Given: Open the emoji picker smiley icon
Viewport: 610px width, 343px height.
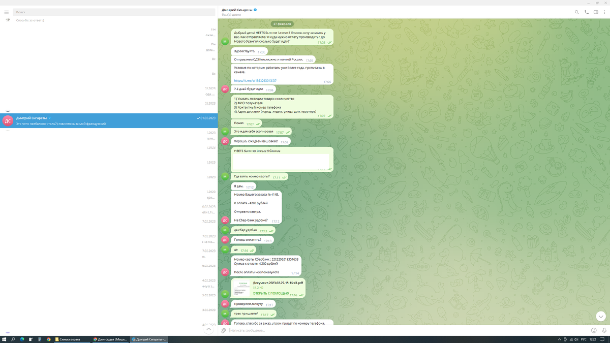Looking at the screenshot, I should [594, 330].
